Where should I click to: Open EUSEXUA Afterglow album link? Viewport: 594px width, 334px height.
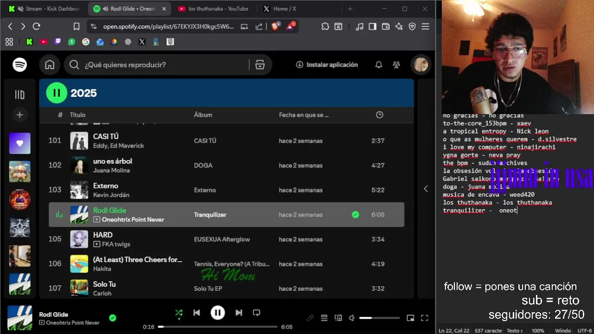pyautogui.click(x=222, y=239)
